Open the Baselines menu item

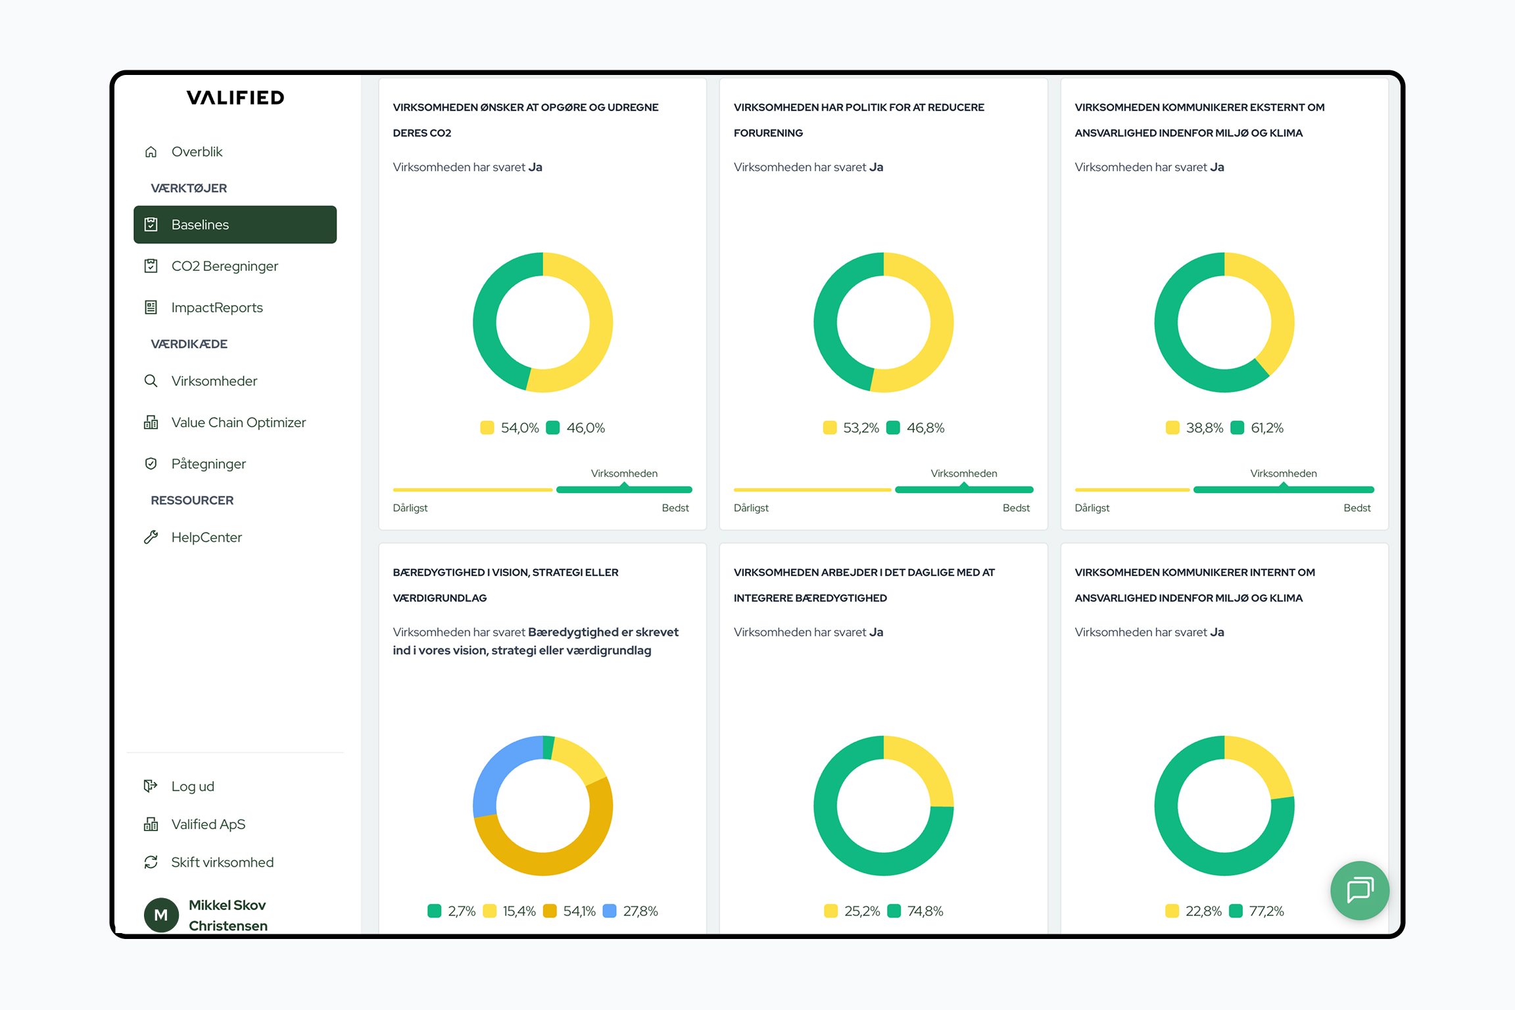point(235,224)
